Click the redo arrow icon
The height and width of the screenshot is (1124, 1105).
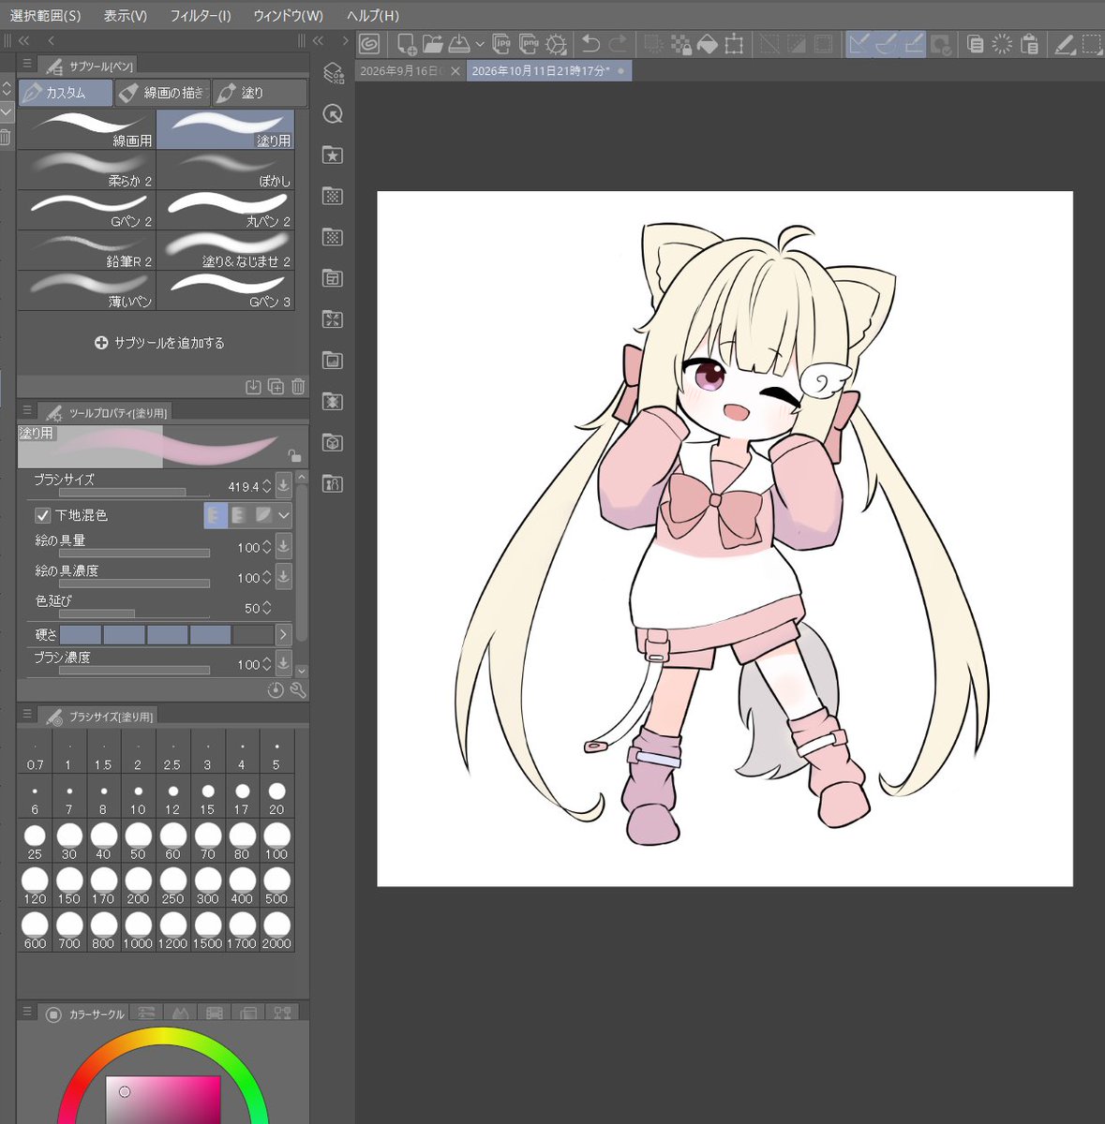point(618,43)
